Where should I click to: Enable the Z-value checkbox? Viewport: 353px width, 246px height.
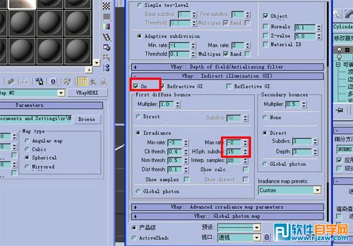pos(266,36)
